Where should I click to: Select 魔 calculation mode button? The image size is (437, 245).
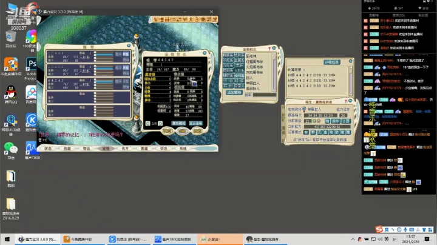[348, 132]
